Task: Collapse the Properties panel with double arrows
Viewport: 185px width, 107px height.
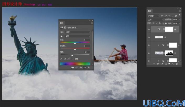Action: pyautogui.click(x=90, y=20)
